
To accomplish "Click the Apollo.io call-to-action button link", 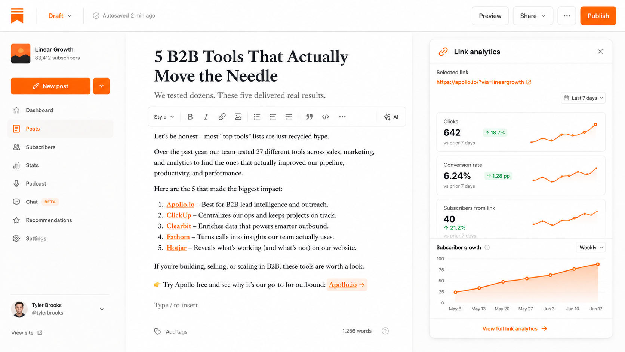I will click(x=347, y=285).
